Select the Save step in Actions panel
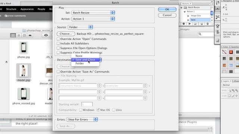Image resolution: width=239 pixels, height=134 pixels. [200, 20]
